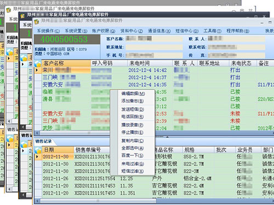274x205 pixels.
Task: Click the left scroll arrow under the call list
Action: (37, 133)
